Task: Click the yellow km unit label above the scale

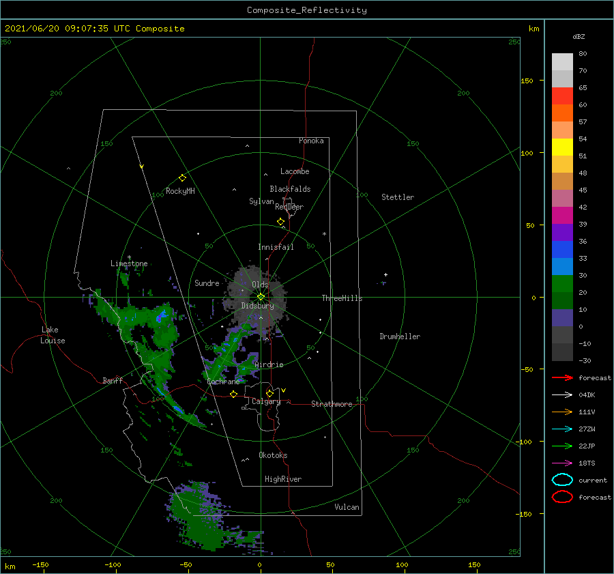Action: coord(533,29)
